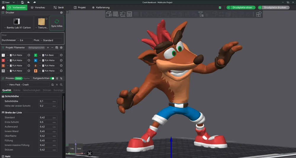Click the circle icon beside filament 2
This screenshot has width=296, height=158.
[x=61, y=55]
